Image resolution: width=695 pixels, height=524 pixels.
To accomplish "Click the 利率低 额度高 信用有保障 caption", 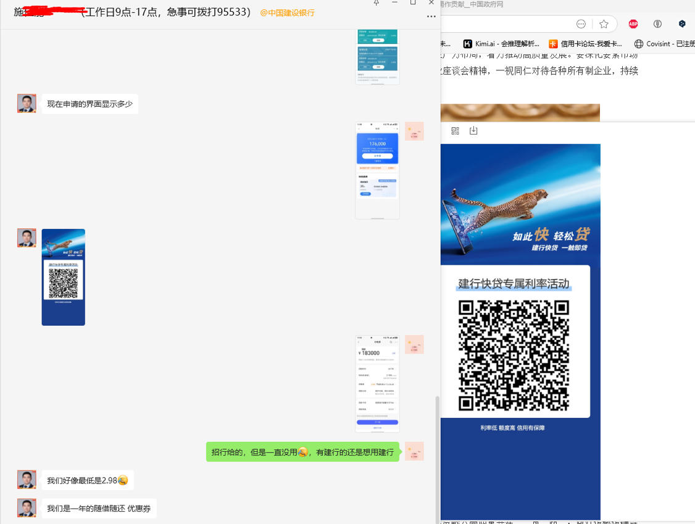I will (x=512, y=428).
